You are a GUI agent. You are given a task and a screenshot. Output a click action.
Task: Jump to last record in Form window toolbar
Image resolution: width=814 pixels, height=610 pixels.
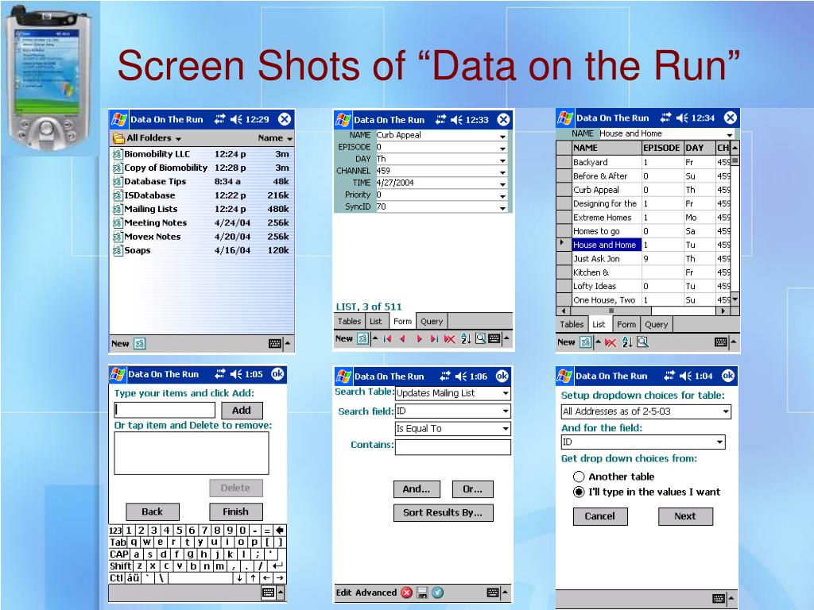(x=434, y=339)
